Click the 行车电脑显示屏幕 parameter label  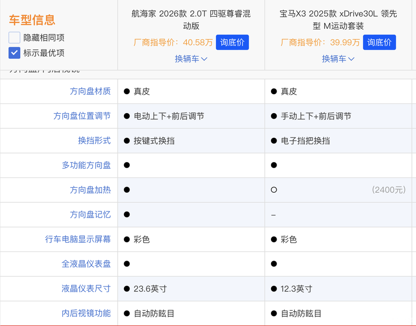pyautogui.click(x=78, y=239)
